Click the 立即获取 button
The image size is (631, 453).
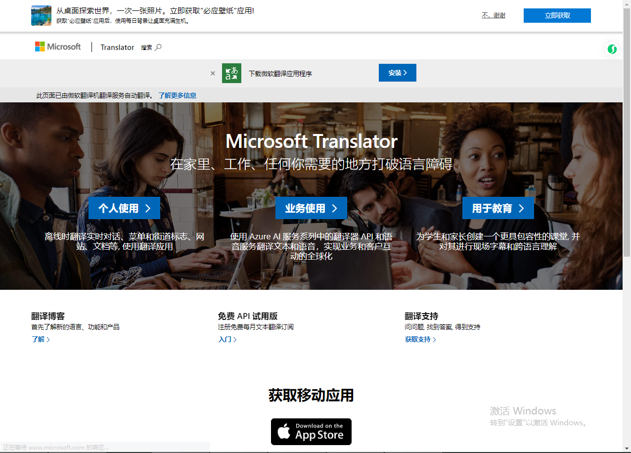[x=557, y=15]
